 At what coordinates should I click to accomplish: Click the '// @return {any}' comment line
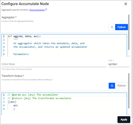pyautogui.click(x=39, y=98)
